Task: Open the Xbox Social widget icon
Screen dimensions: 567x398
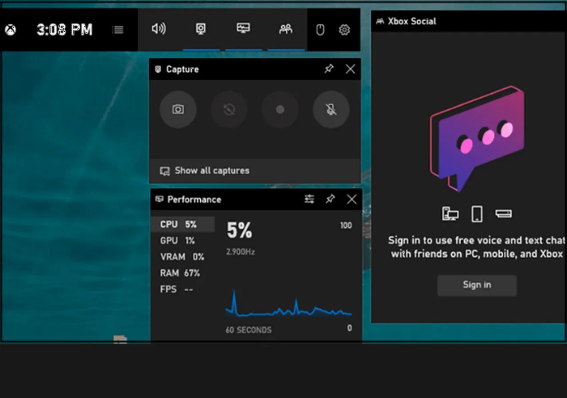Action: (x=286, y=28)
